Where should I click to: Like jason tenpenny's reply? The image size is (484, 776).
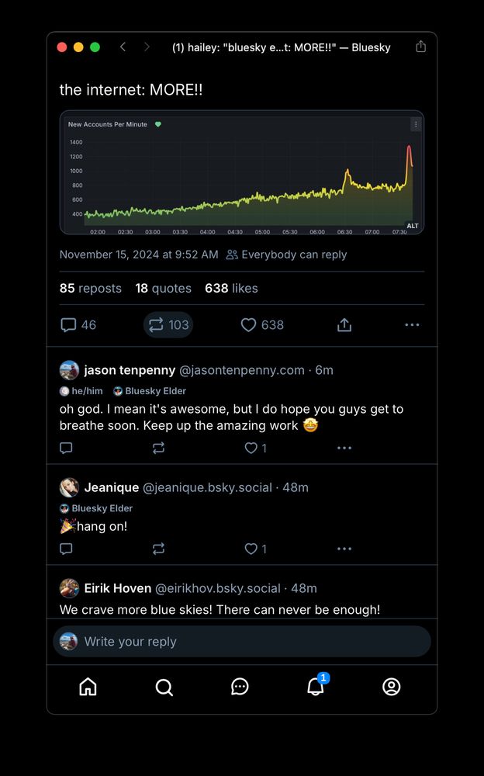(x=255, y=448)
